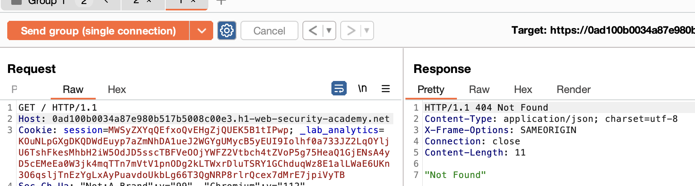
Task: Toggle non-printable characters (\n) display
Action: click(362, 88)
